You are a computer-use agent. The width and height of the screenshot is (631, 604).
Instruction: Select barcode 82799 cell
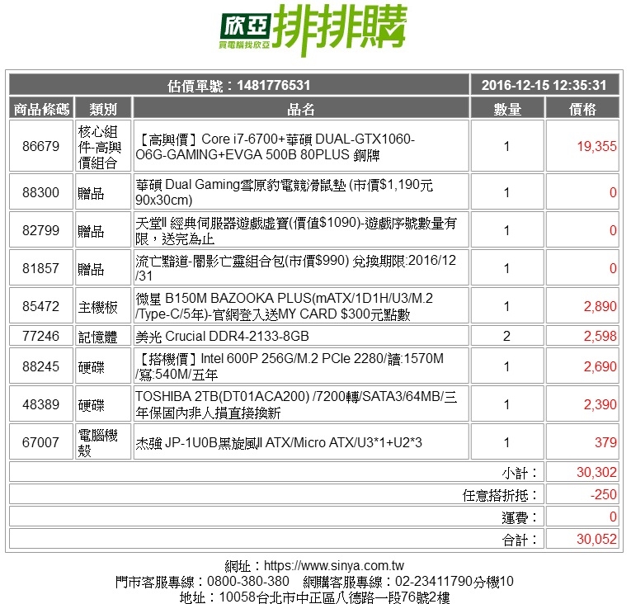click(x=41, y=229)
